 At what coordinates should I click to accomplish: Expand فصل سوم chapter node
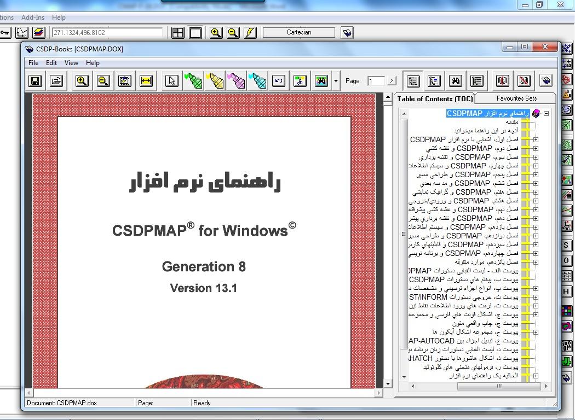tap(536, 157)
